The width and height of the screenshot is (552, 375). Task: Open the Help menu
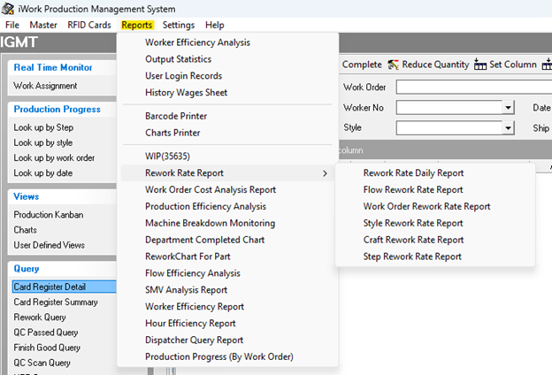215,25
